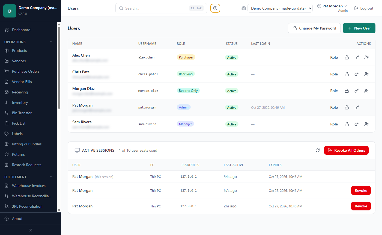
Task: Close the sidebar with X icon
Action: [x=31, y=230]
